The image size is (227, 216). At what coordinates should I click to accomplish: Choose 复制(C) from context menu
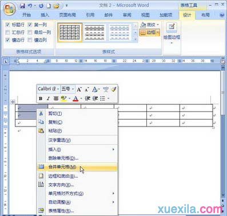click(x=77, y=122)
